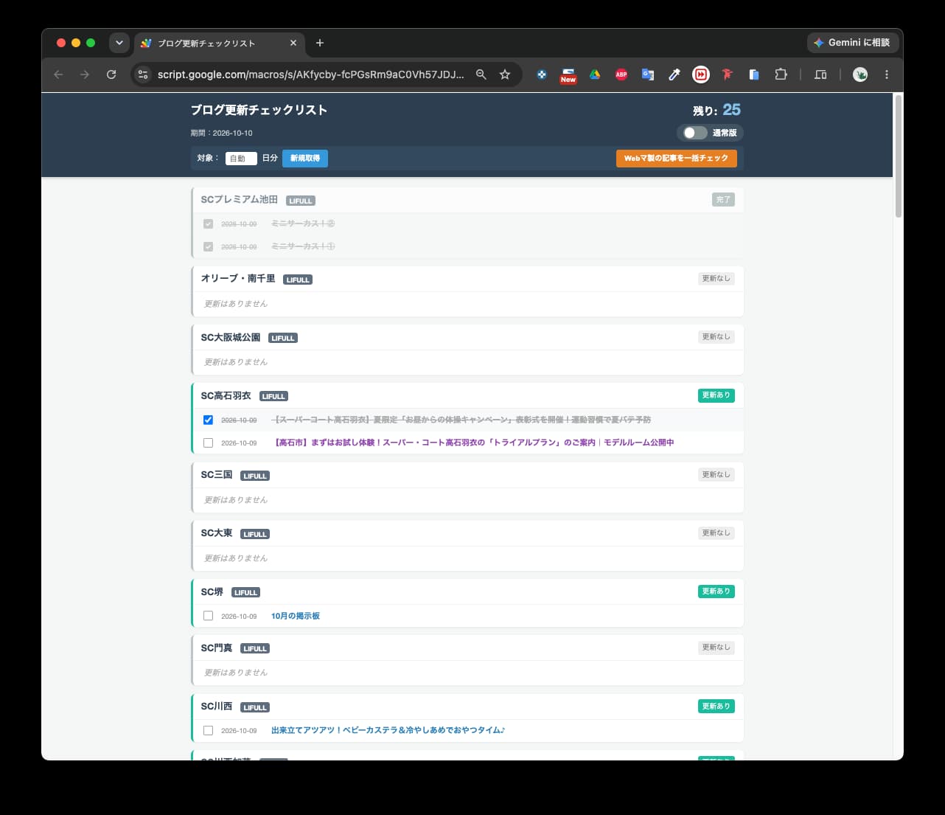Screen dimensions: 945x815
Task: Reload the page with the refresh icon
Action: [x=111, y=74]
